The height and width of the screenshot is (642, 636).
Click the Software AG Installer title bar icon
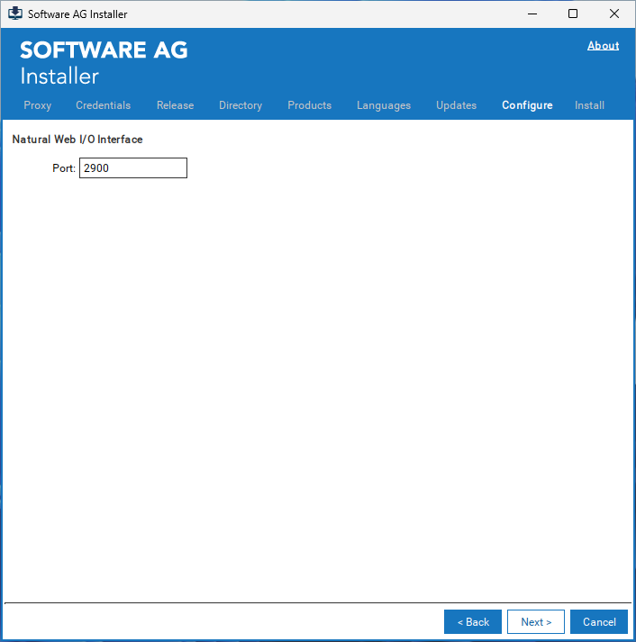[x=15, y=14]
